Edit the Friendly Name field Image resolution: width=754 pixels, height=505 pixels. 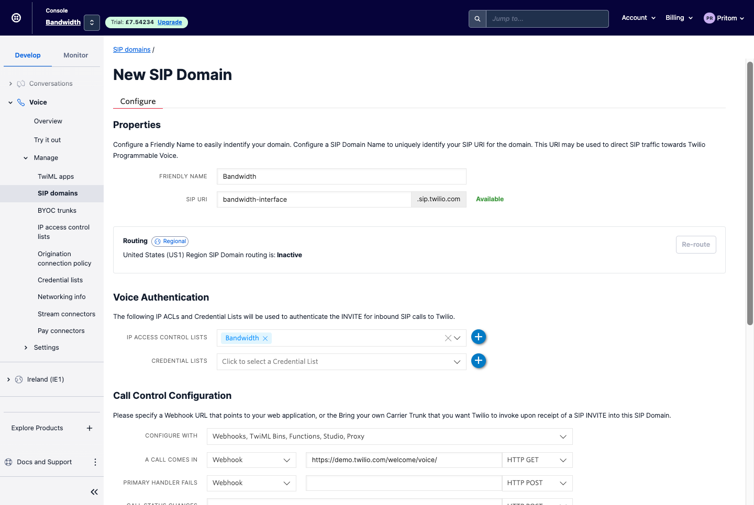pos(341,177)
